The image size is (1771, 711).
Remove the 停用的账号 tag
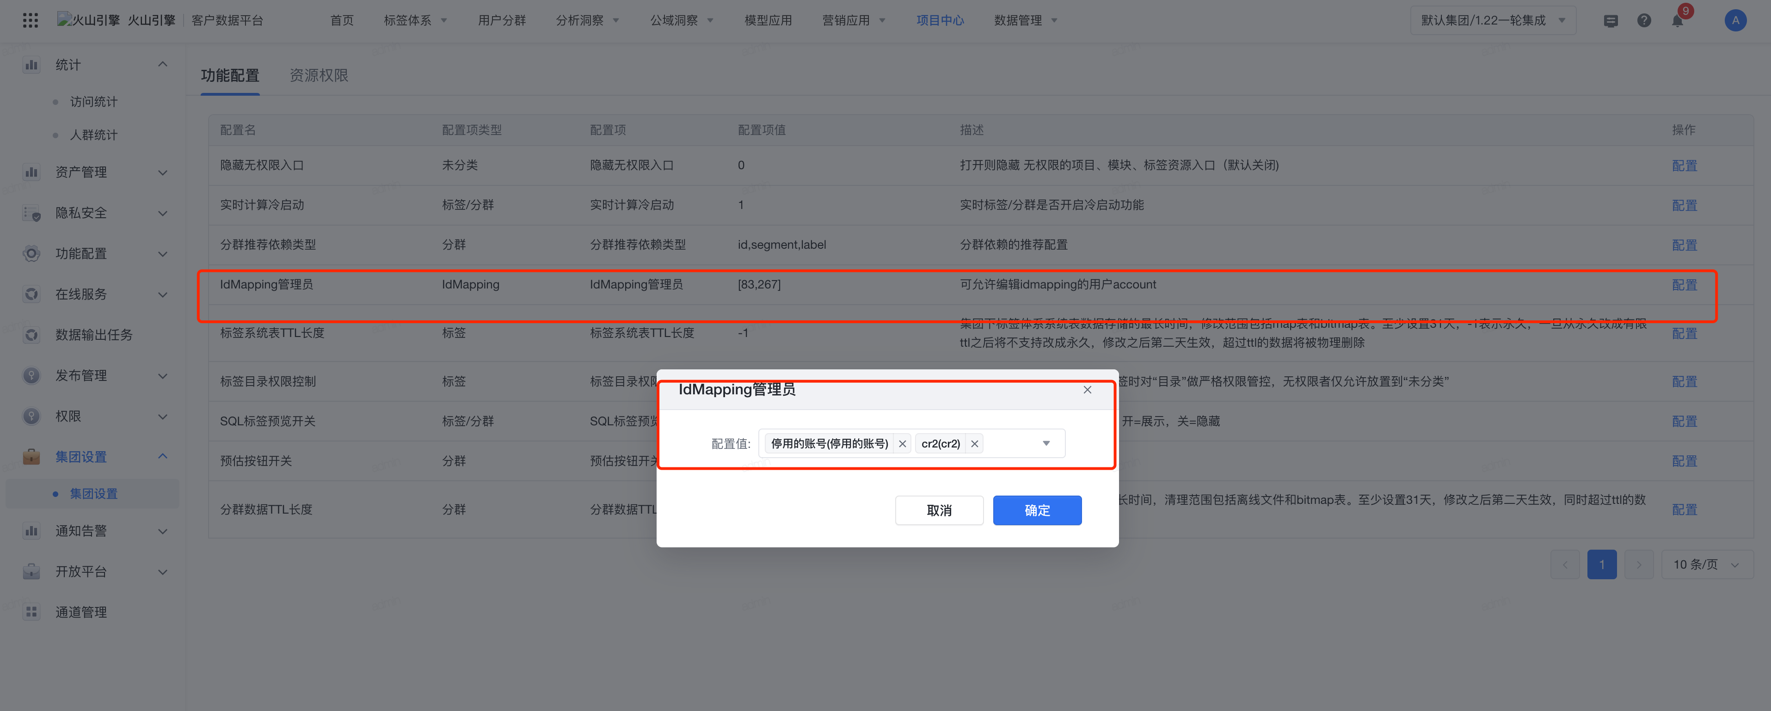(x=902, y=444)
